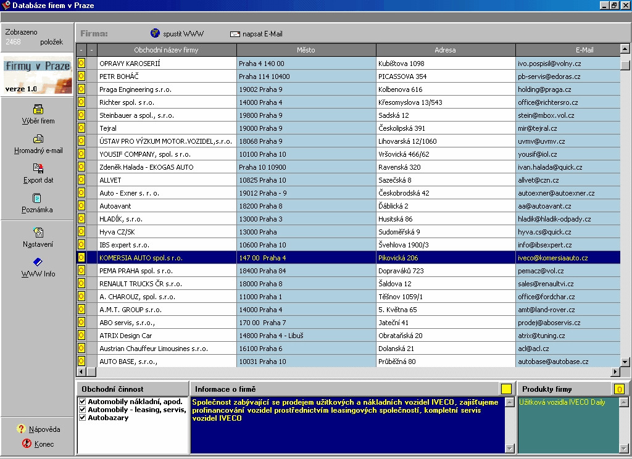The image size is (632, 459).
Task: Click yellow marker icon for Richter spol. row
Action: point(81,102)
